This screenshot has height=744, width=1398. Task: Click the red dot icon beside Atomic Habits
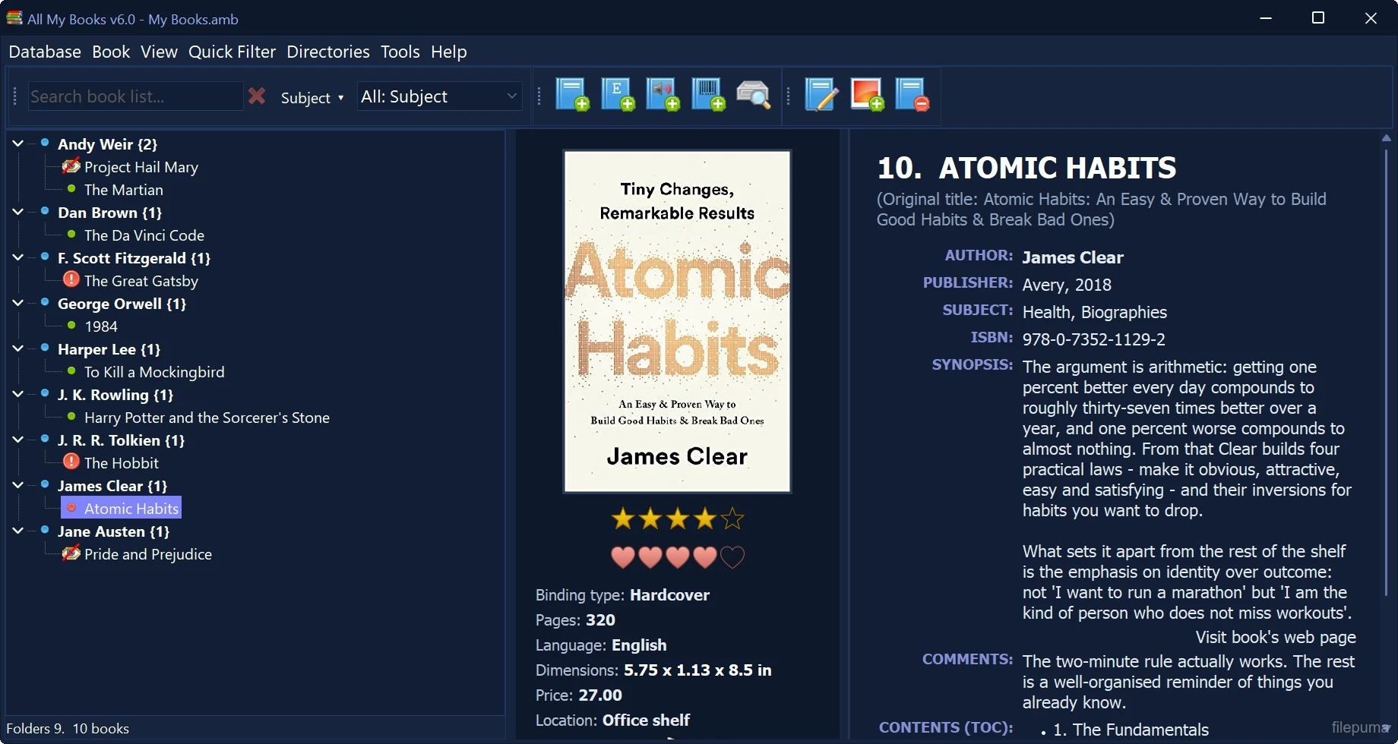click(71, 508)
